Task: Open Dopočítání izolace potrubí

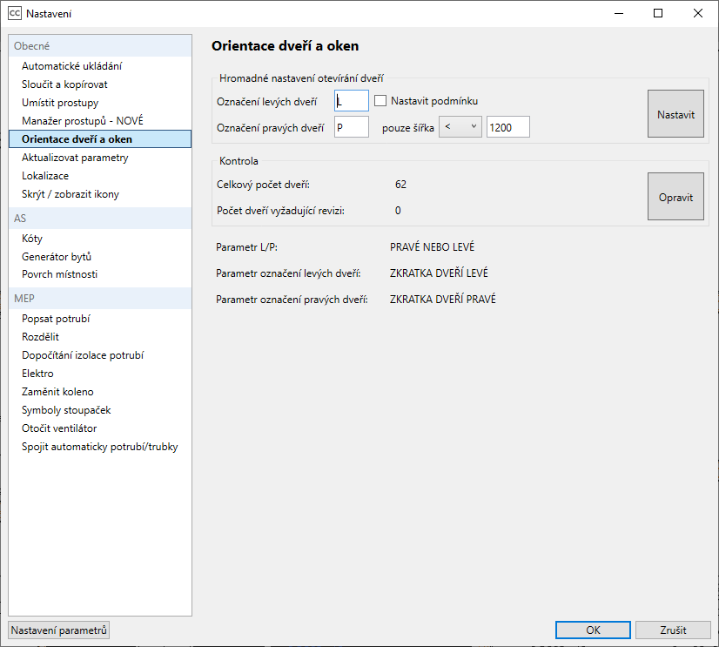Action: pos(100,355)
